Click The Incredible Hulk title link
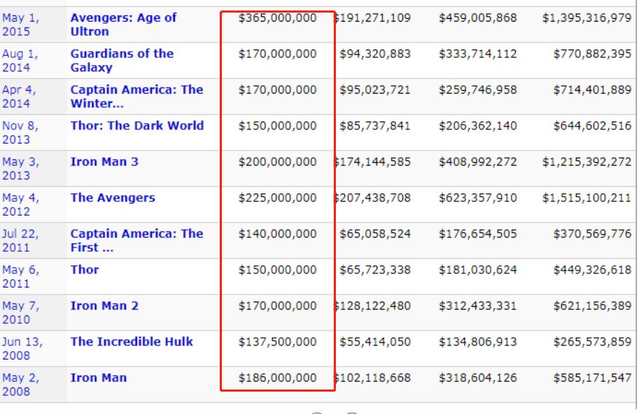Image resolution: width=641 pixels, height=414 pixels. 132,342
